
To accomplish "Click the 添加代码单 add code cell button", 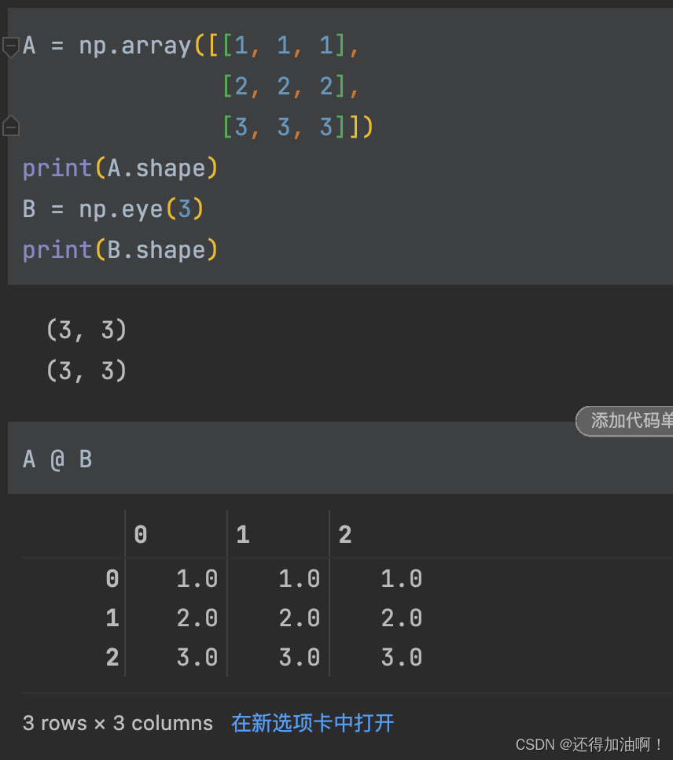I will [x=624, y=421].
